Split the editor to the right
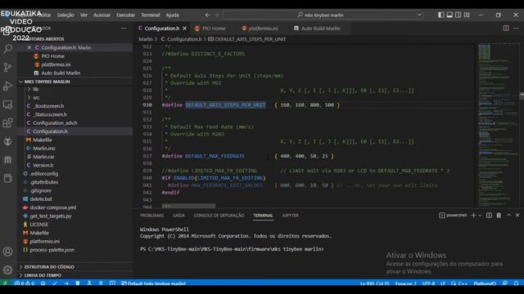This screenshot has height=294, width=524. pos(506,29)
